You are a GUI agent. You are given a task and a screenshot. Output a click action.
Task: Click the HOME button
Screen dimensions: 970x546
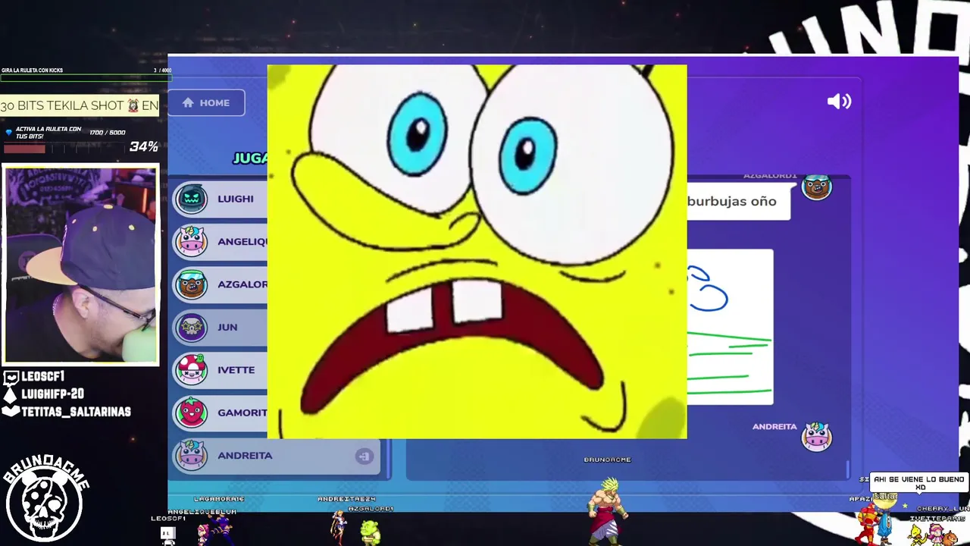(x=206, y=102)
